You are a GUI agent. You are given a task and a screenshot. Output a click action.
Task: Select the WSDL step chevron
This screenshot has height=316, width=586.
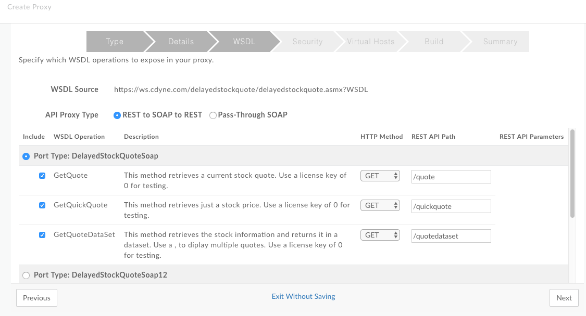tap(244, 42)
